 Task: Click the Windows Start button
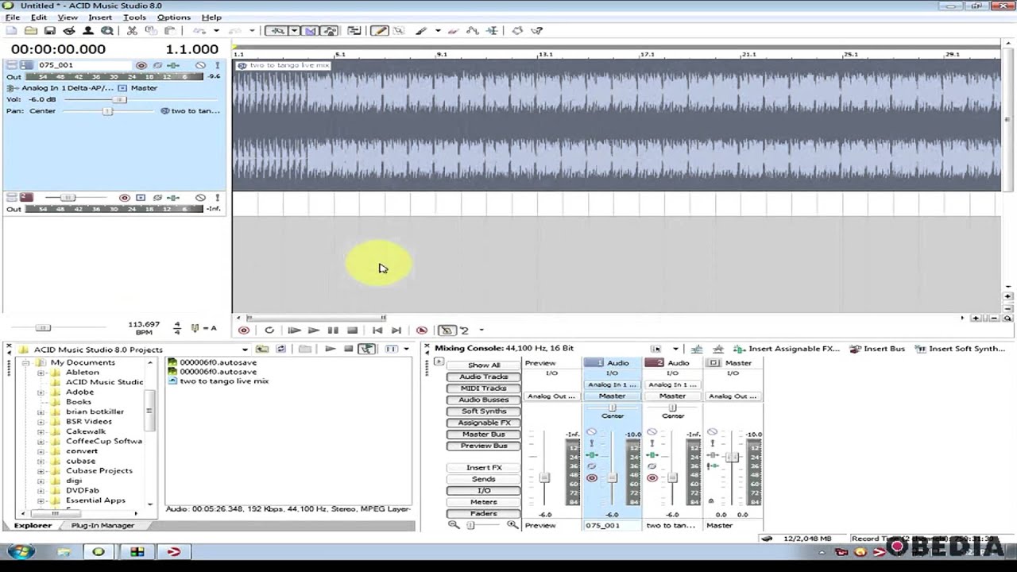click(x=21, y=551)
